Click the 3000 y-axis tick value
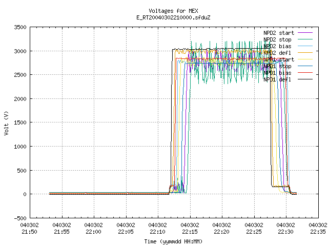 20,51
